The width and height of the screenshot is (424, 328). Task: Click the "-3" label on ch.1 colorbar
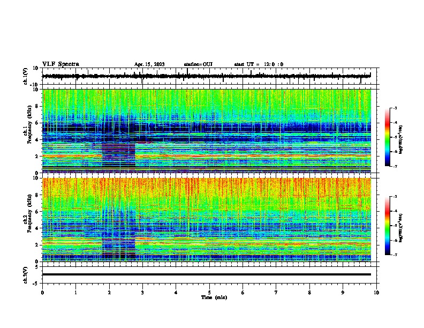[x=395, y=108]
